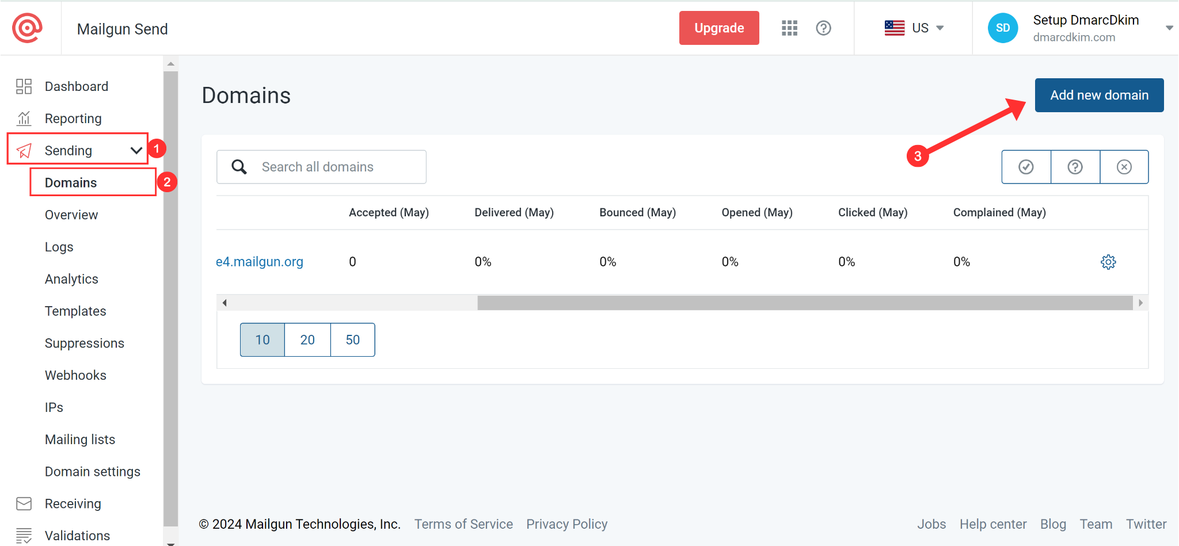
Task: Click the SD avatar circle
Action: click(x=1003, y=28)
